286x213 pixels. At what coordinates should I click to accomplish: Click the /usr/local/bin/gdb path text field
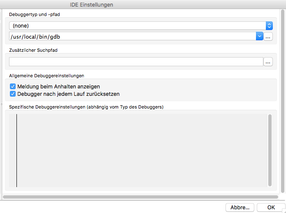132,37
